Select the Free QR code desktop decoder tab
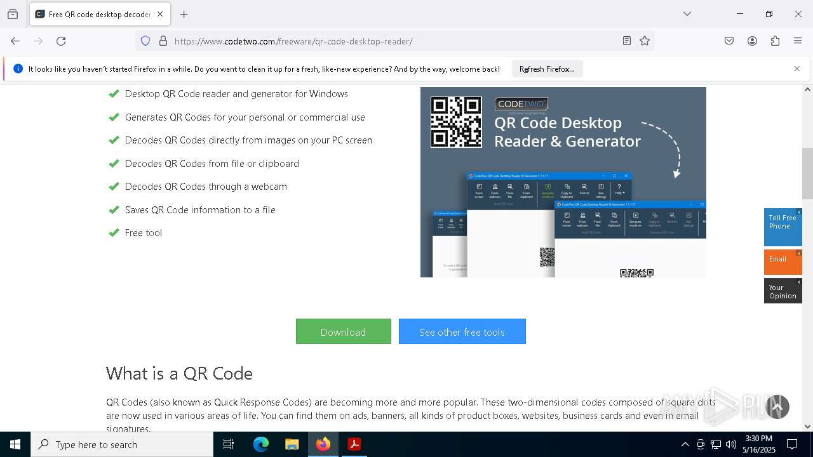This screenshot has height=457, width=813. click(100, 14)
